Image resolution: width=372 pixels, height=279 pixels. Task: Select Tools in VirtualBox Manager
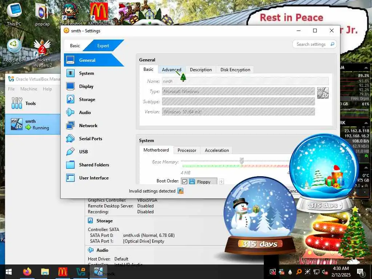[x=31, y=103]
